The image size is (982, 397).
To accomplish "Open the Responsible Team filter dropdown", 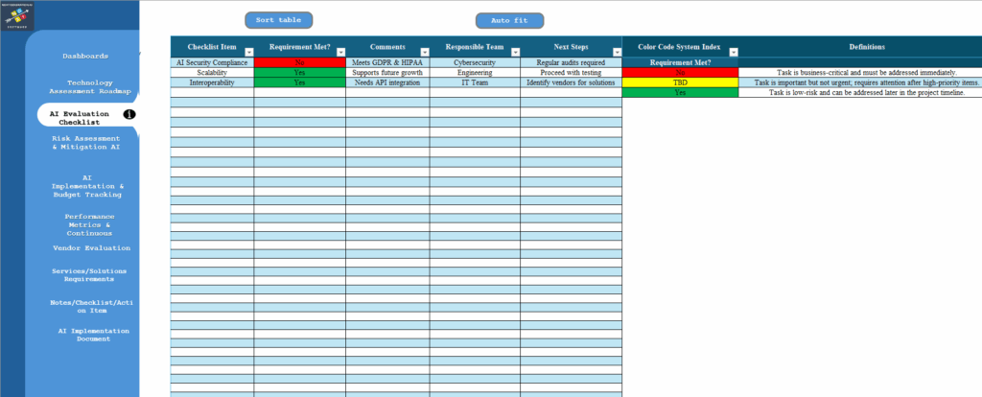I will [514, 52].
